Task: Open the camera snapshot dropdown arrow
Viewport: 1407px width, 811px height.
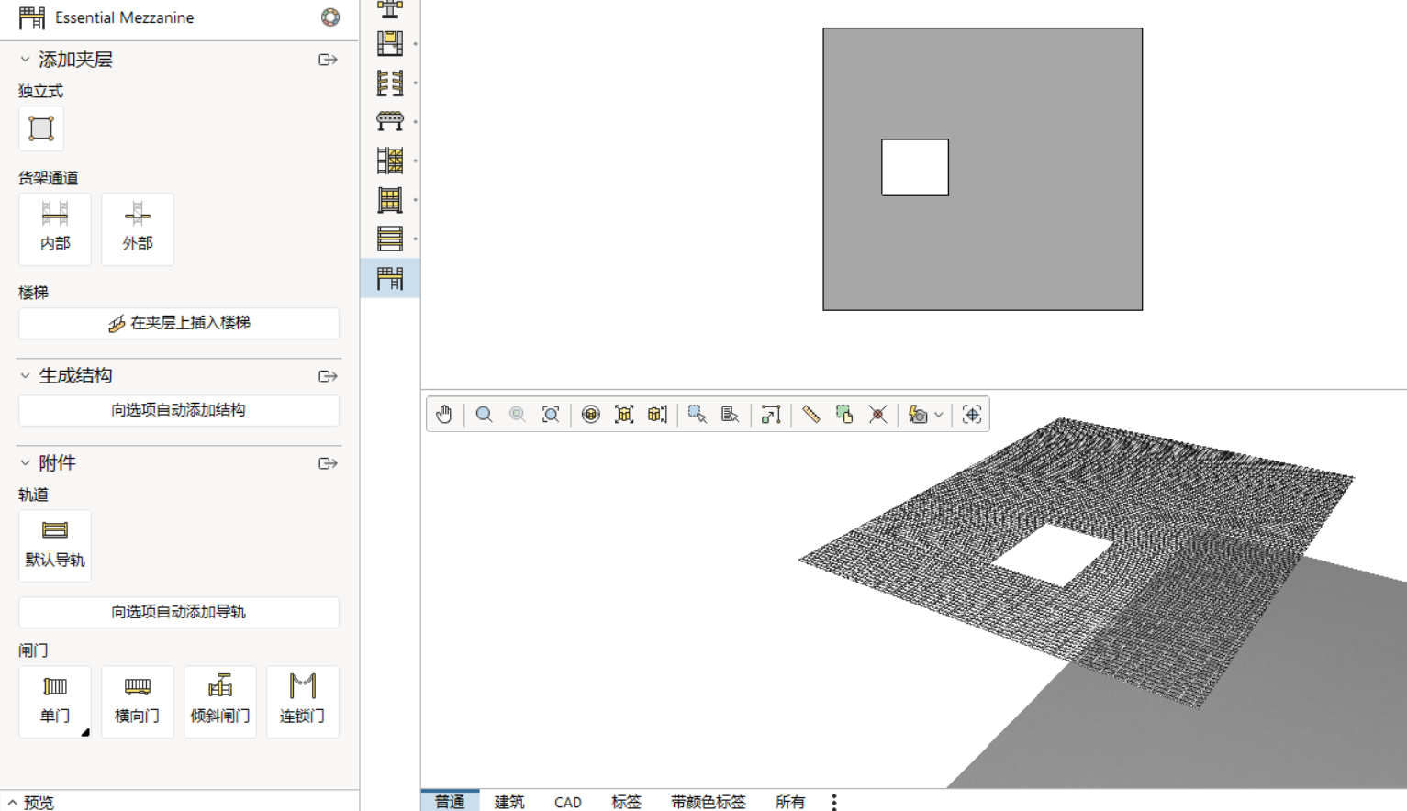Action: [x=939, y=415]
